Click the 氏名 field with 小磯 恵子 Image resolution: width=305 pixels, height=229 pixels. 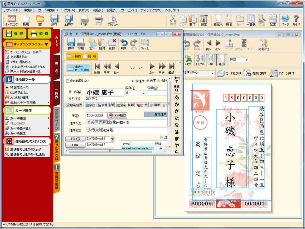tap(104, 92)
